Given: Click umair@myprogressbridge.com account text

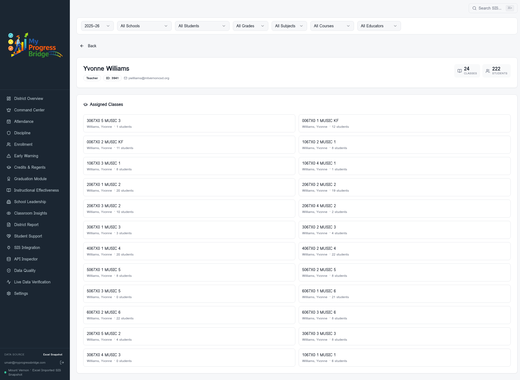Looking at the screenshot, I should click(x=25, y=363).
